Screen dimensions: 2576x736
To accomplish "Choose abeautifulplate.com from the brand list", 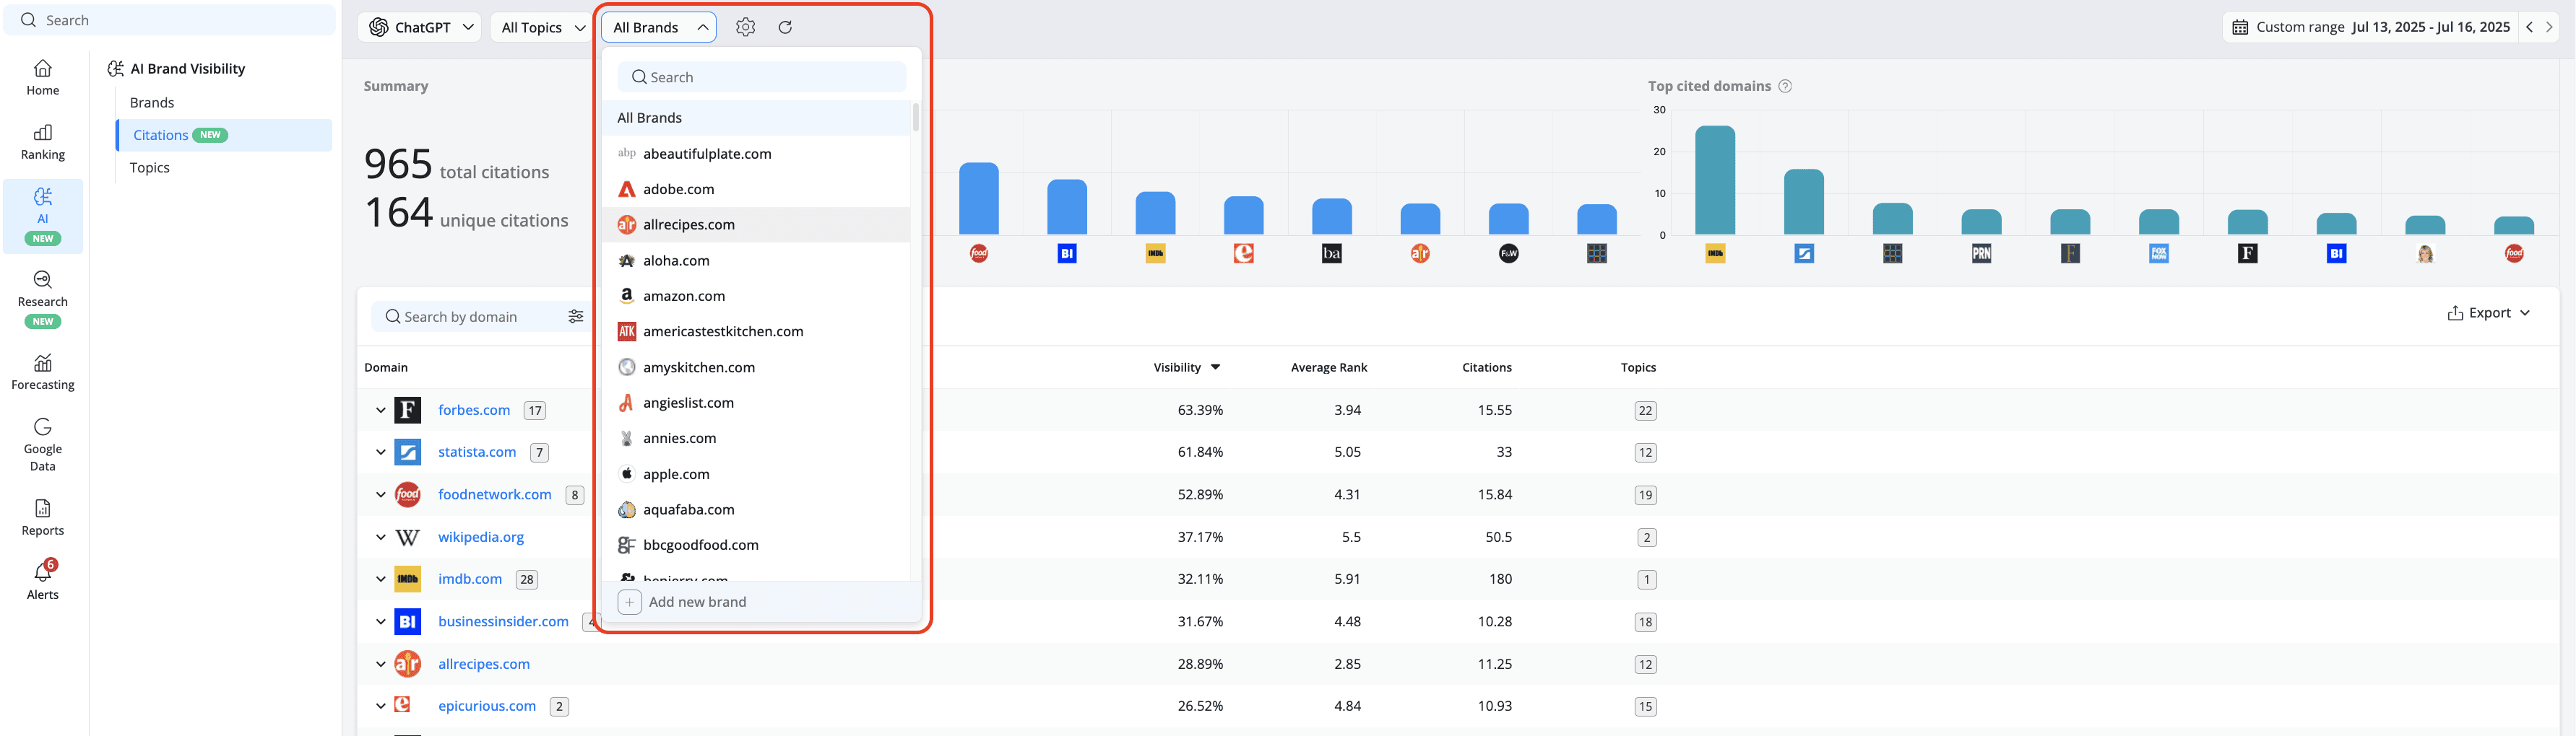I will [756, 154].
